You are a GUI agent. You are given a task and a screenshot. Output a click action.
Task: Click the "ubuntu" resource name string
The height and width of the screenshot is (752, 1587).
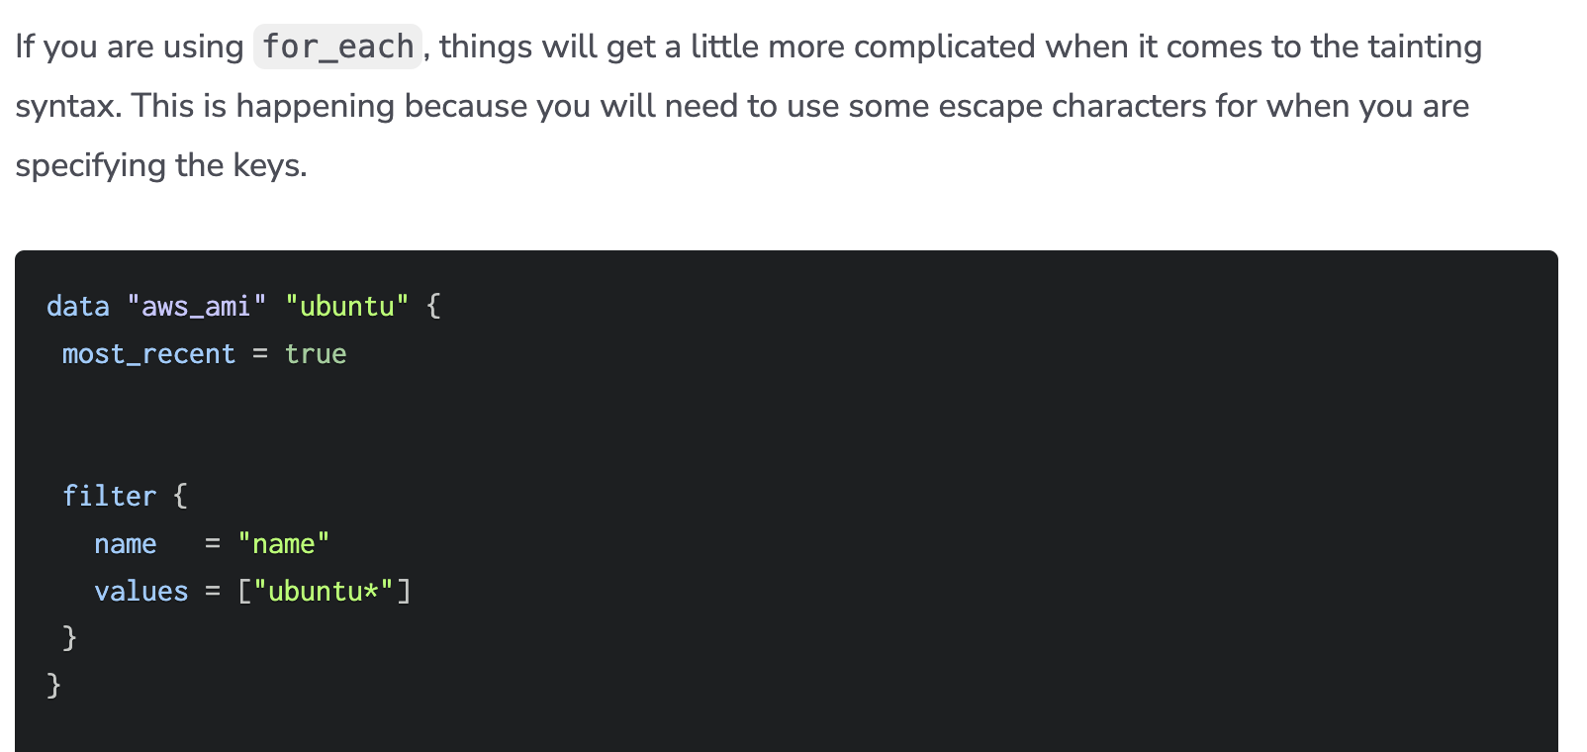tap(346, 307)
